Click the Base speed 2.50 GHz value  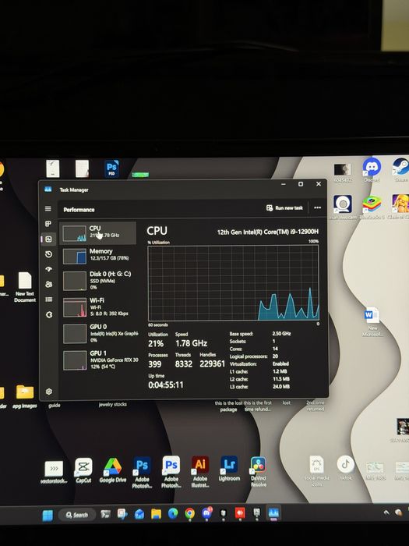[x=281, y=334]
